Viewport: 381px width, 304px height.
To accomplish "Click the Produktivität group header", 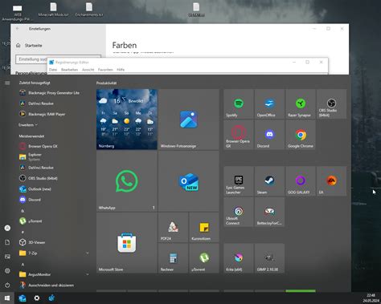I will click(x=106, y=83).
